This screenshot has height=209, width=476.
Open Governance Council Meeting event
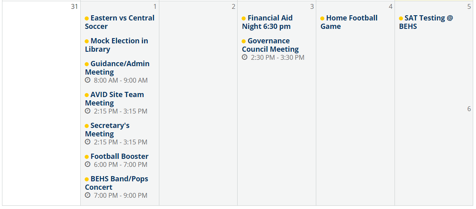pyautogui.click(x=271, y=45)
